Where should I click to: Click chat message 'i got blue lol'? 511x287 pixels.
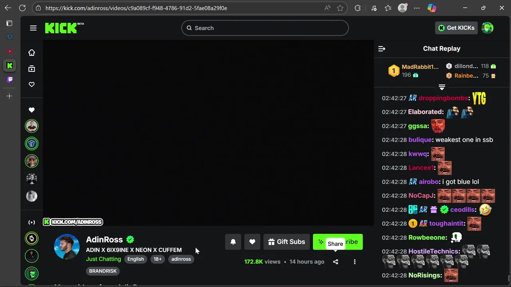coord(461,182)
